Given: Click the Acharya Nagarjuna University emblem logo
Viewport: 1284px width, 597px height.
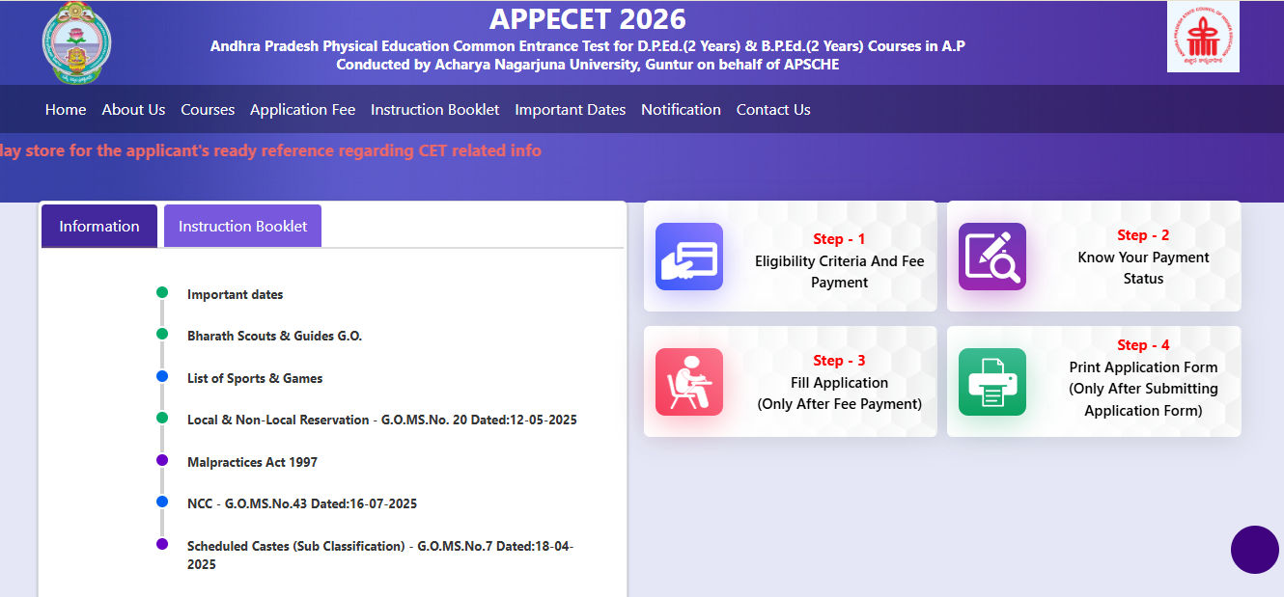Looking at the screenshot, I should pos(76,44).
